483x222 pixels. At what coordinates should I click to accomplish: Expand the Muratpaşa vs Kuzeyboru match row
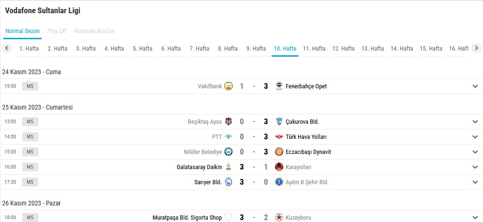point(475,217)
